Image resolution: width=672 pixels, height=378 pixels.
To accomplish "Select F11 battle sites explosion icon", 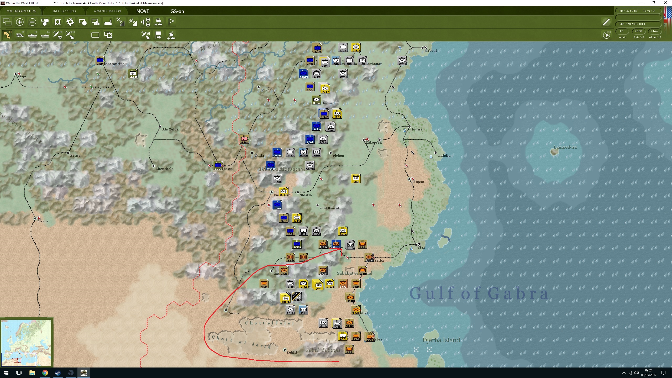I will coord(171,35).
